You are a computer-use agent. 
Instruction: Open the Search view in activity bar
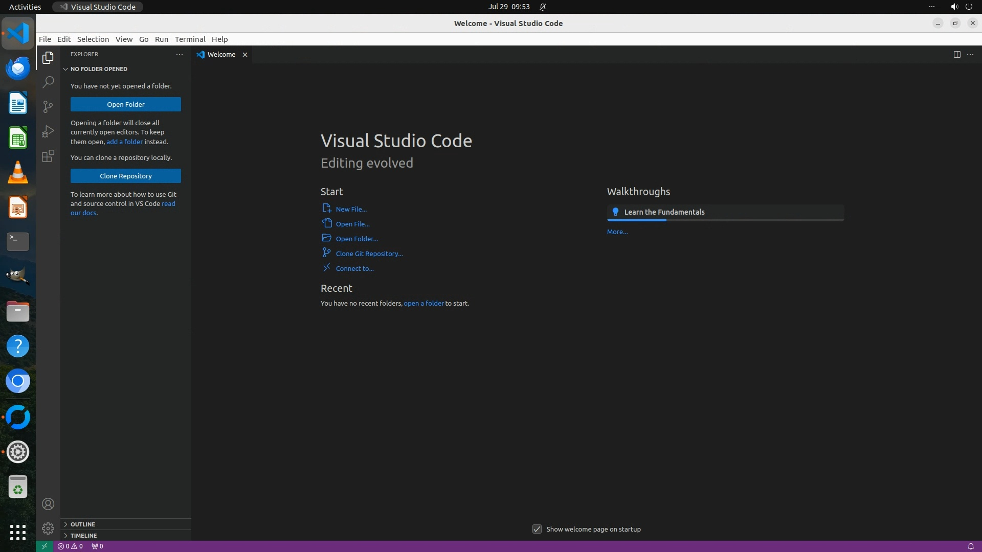point(48,82)
